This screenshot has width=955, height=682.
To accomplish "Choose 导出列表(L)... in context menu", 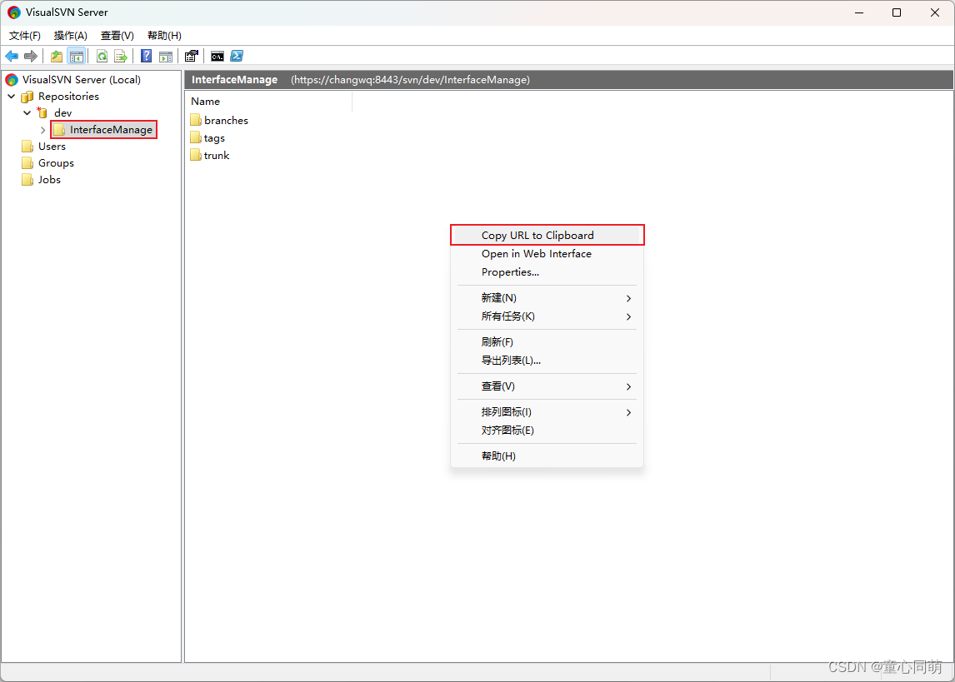I will point(547,361).
